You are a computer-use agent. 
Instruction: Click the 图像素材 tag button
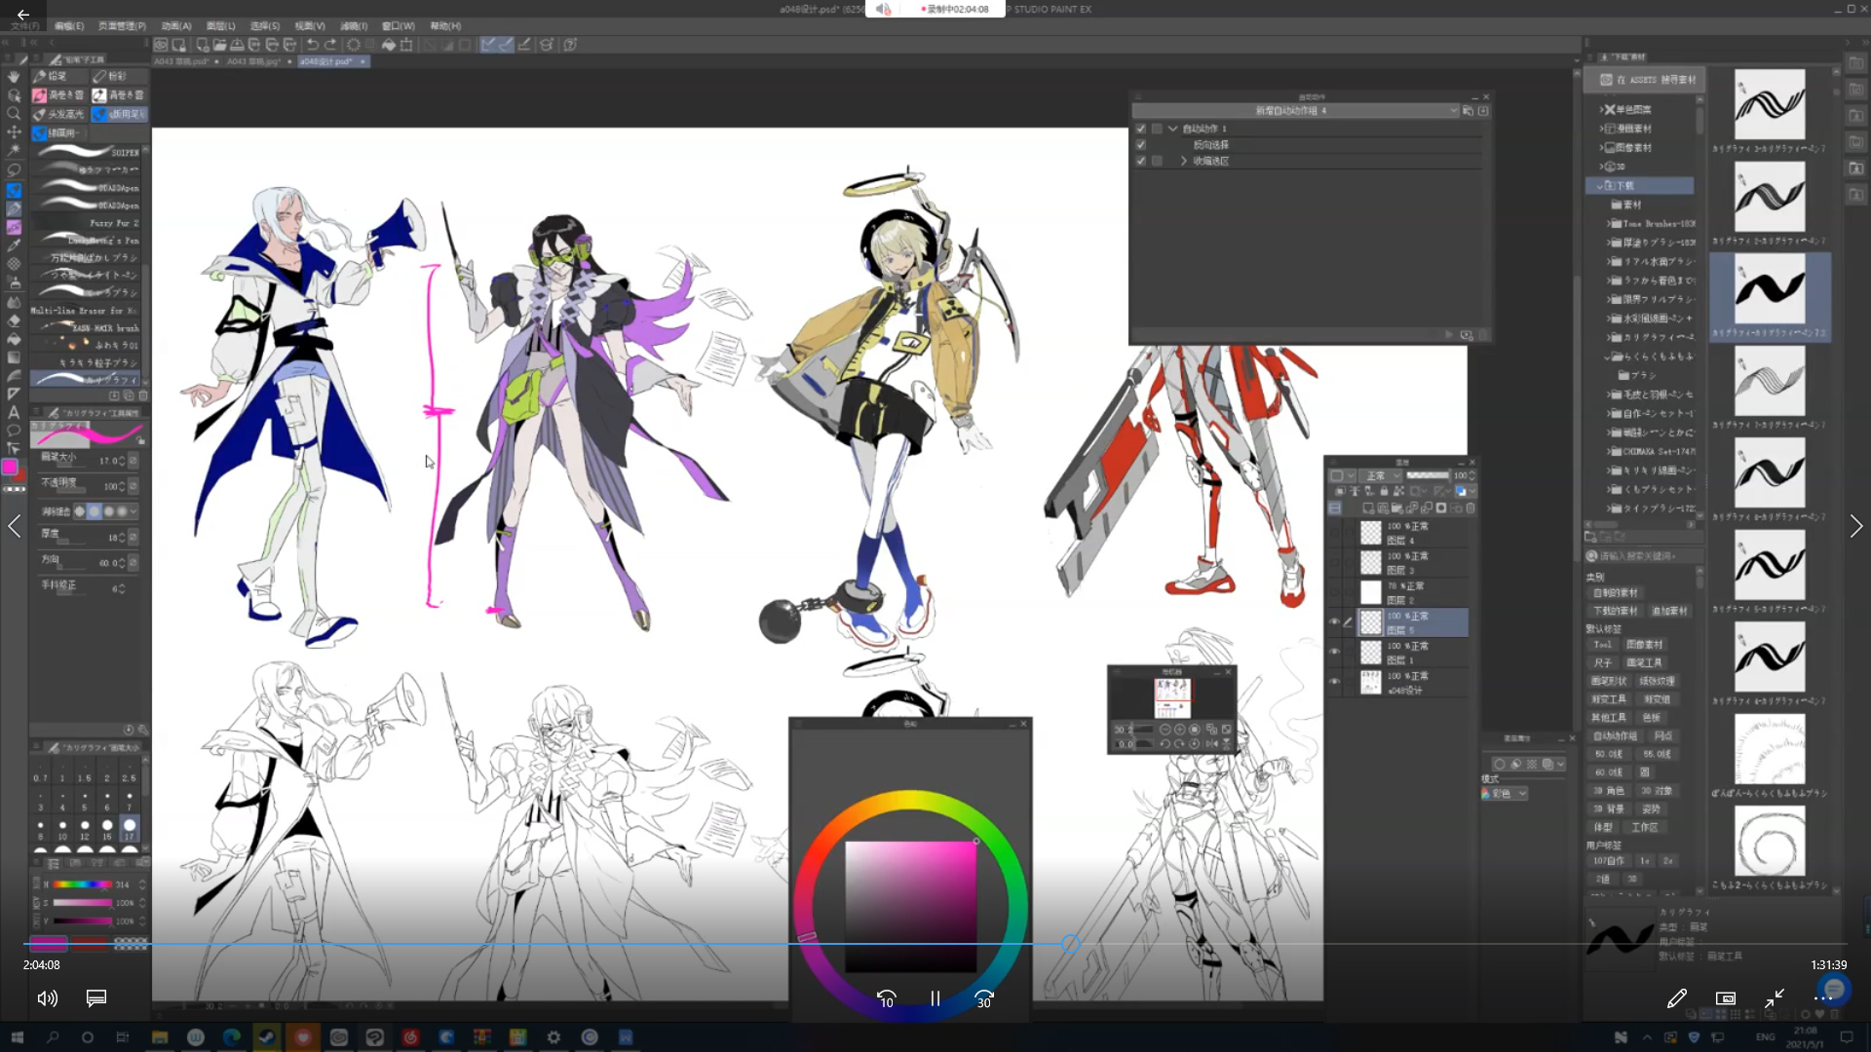[1645, 644]
